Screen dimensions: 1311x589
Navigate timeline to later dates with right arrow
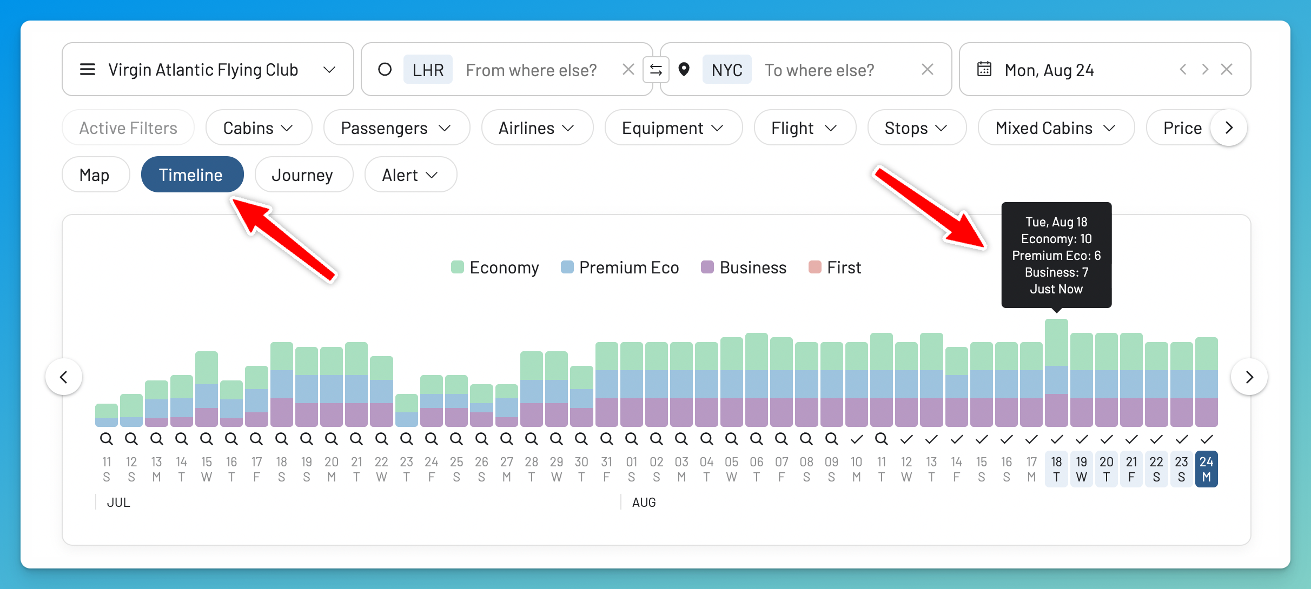pos(1249,377)
